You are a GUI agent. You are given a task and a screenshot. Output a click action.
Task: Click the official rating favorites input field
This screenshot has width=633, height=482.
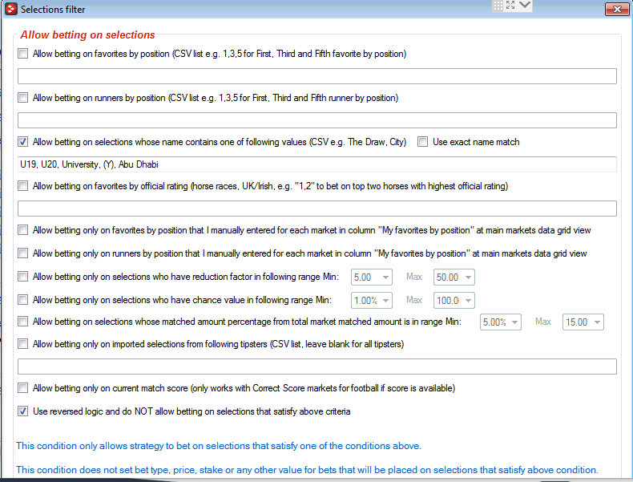click(317, 208)
